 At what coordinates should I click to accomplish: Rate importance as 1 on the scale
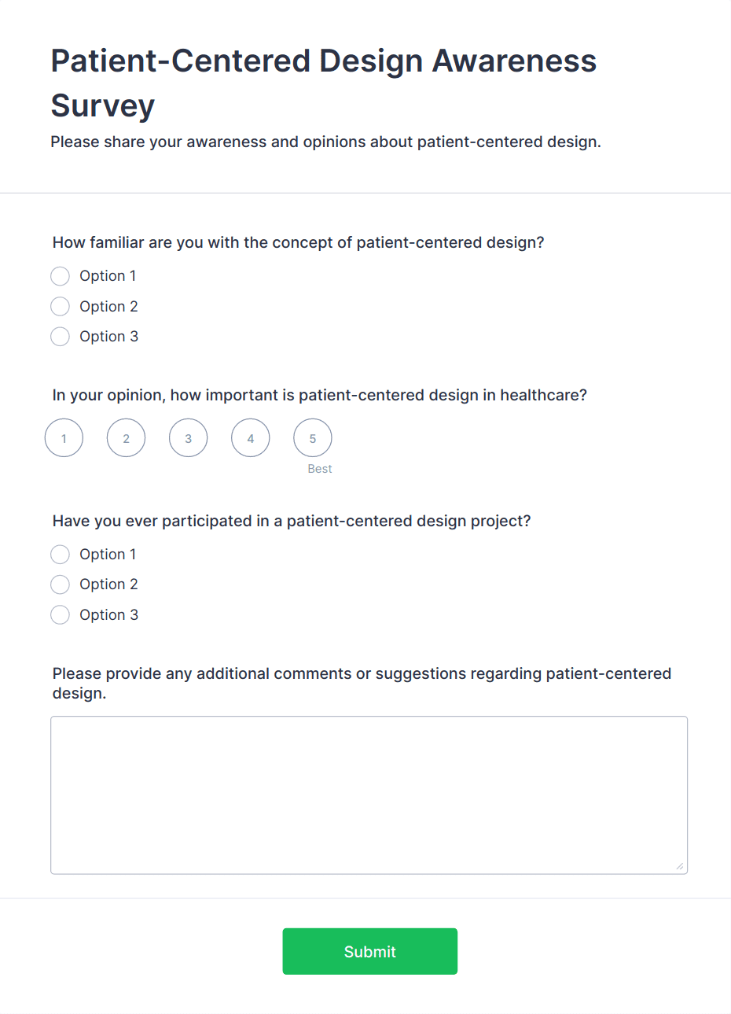coord(64,438)
